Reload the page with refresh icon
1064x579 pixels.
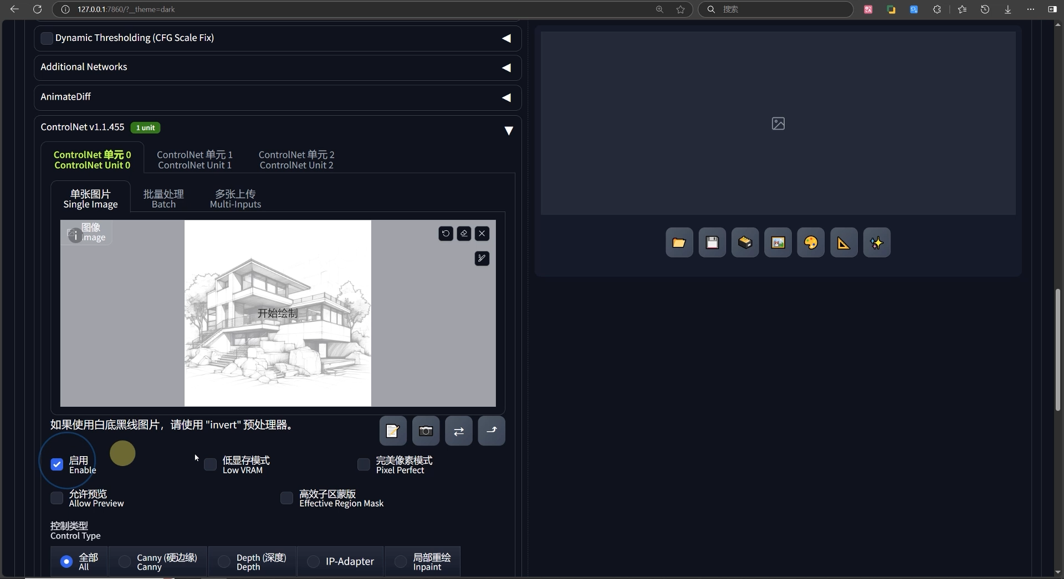[x=37, y=9]
